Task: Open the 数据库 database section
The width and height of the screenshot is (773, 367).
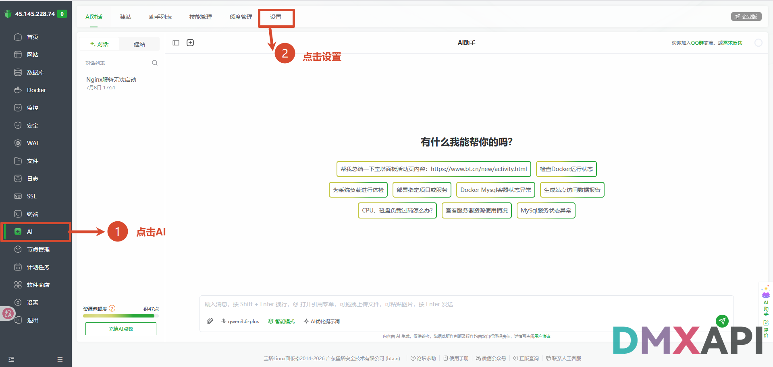Action: click(35, 72)
